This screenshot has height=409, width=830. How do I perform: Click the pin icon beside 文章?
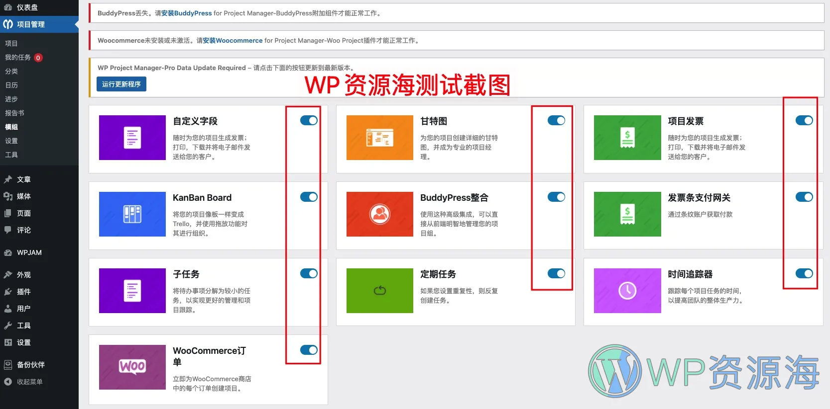[x=8, y=179]
